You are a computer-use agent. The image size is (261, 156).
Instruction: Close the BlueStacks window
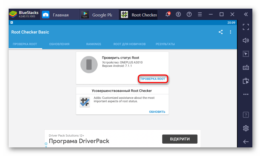click(232, 14)
